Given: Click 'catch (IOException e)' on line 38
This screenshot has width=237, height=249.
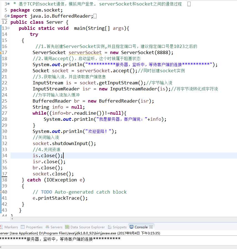Looking at the screenshot, I should pos(56,180).
